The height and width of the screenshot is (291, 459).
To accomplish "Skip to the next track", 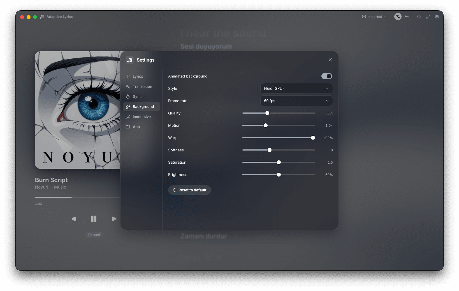I will [x=114, y=219].
